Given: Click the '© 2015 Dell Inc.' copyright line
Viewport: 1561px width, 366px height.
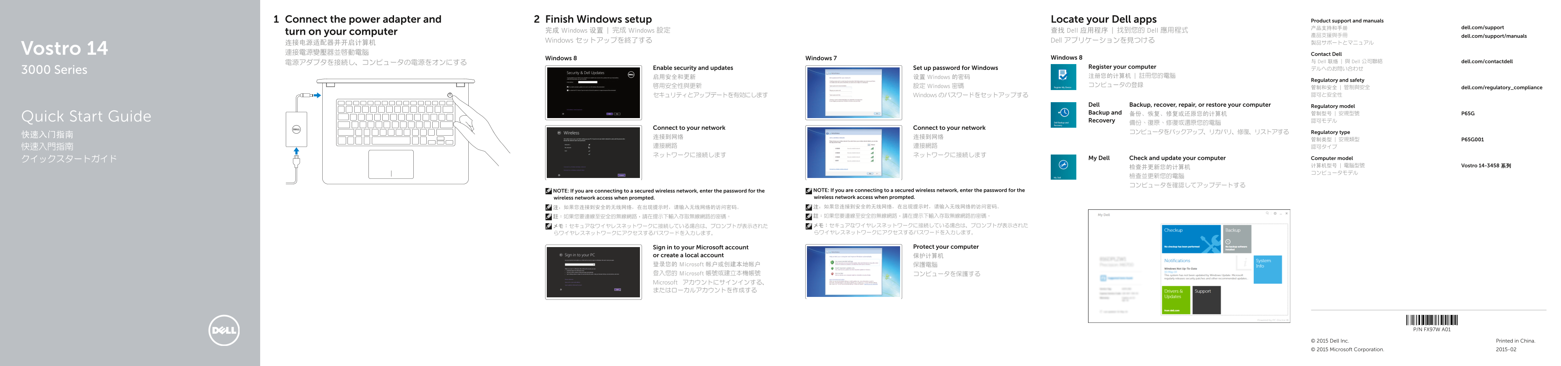Looking at the screenshot, I should pos(1329,340).
